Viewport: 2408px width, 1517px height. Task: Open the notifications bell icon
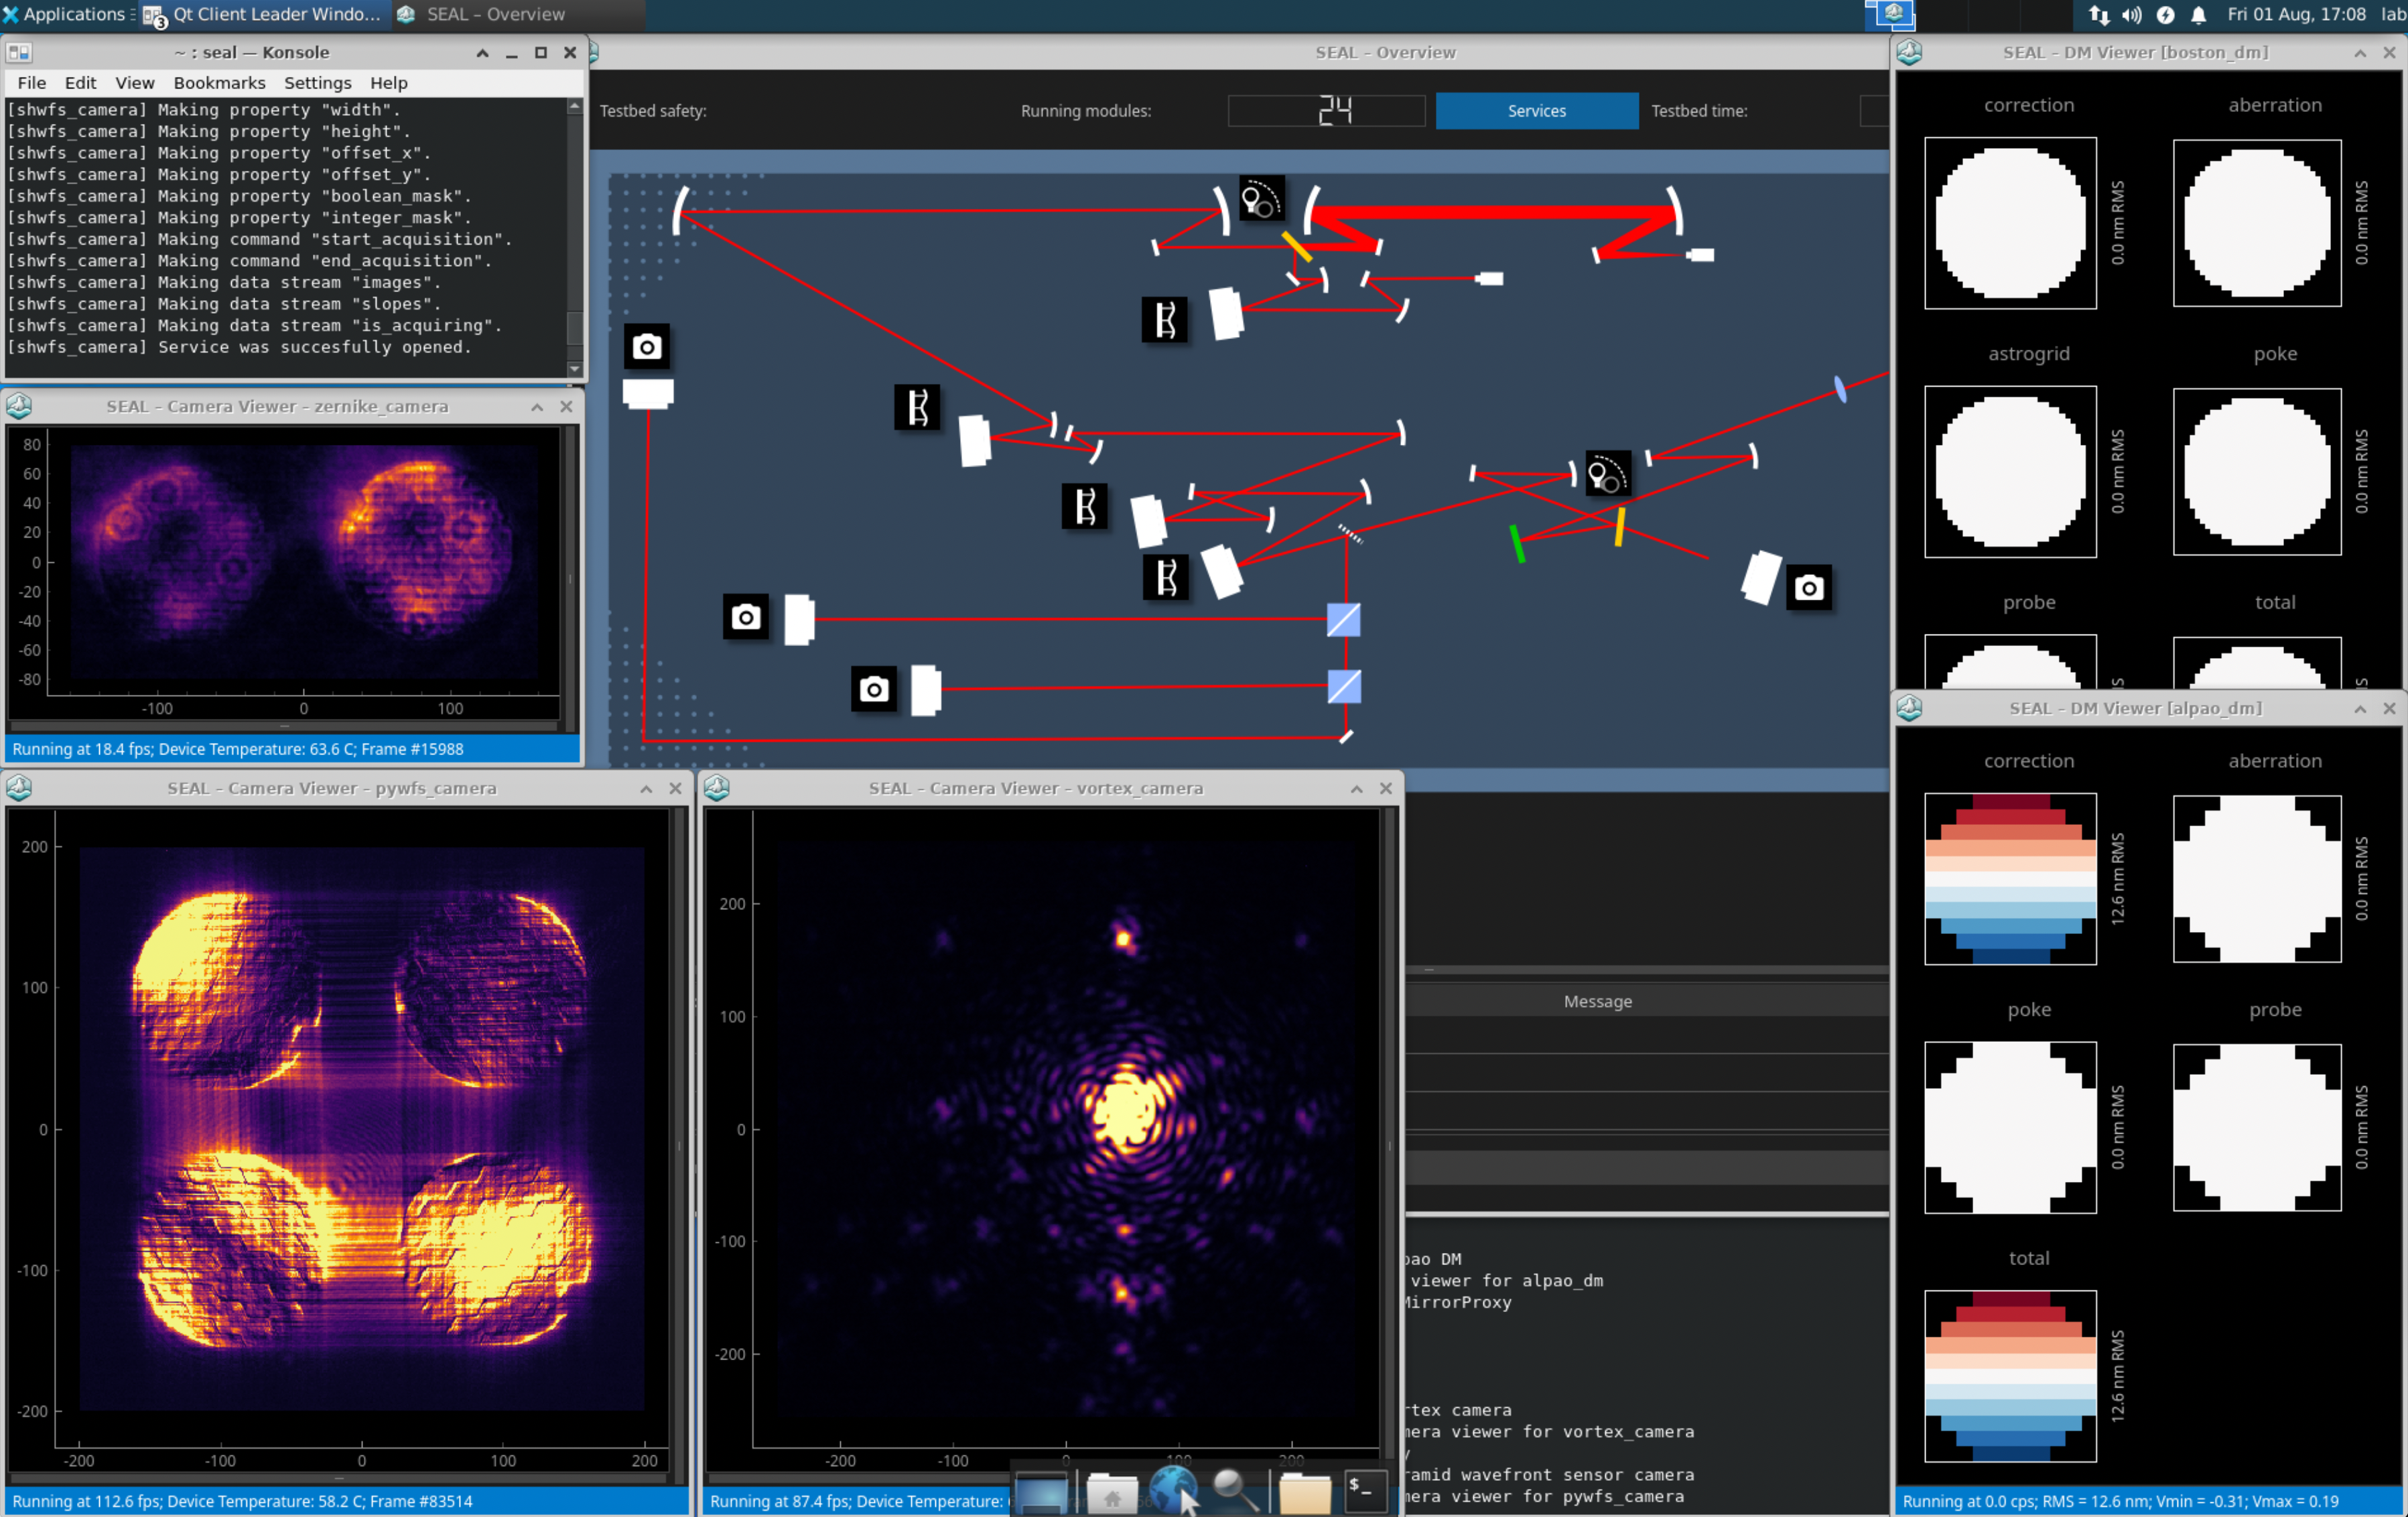click(x=2198, y=14)
